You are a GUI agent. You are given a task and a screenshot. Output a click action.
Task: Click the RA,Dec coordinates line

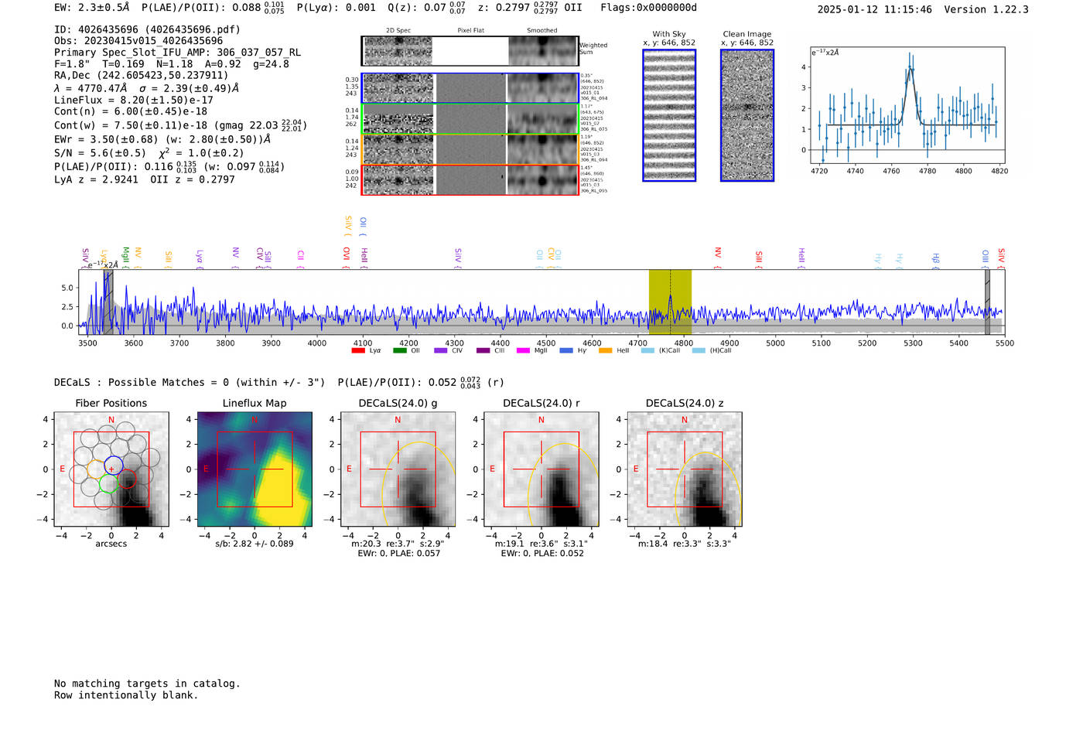pos(142,76)
